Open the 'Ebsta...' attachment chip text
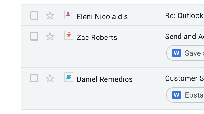Image resolution: width=204 pixels, height=114 pixels. click(x=194, y=95)
